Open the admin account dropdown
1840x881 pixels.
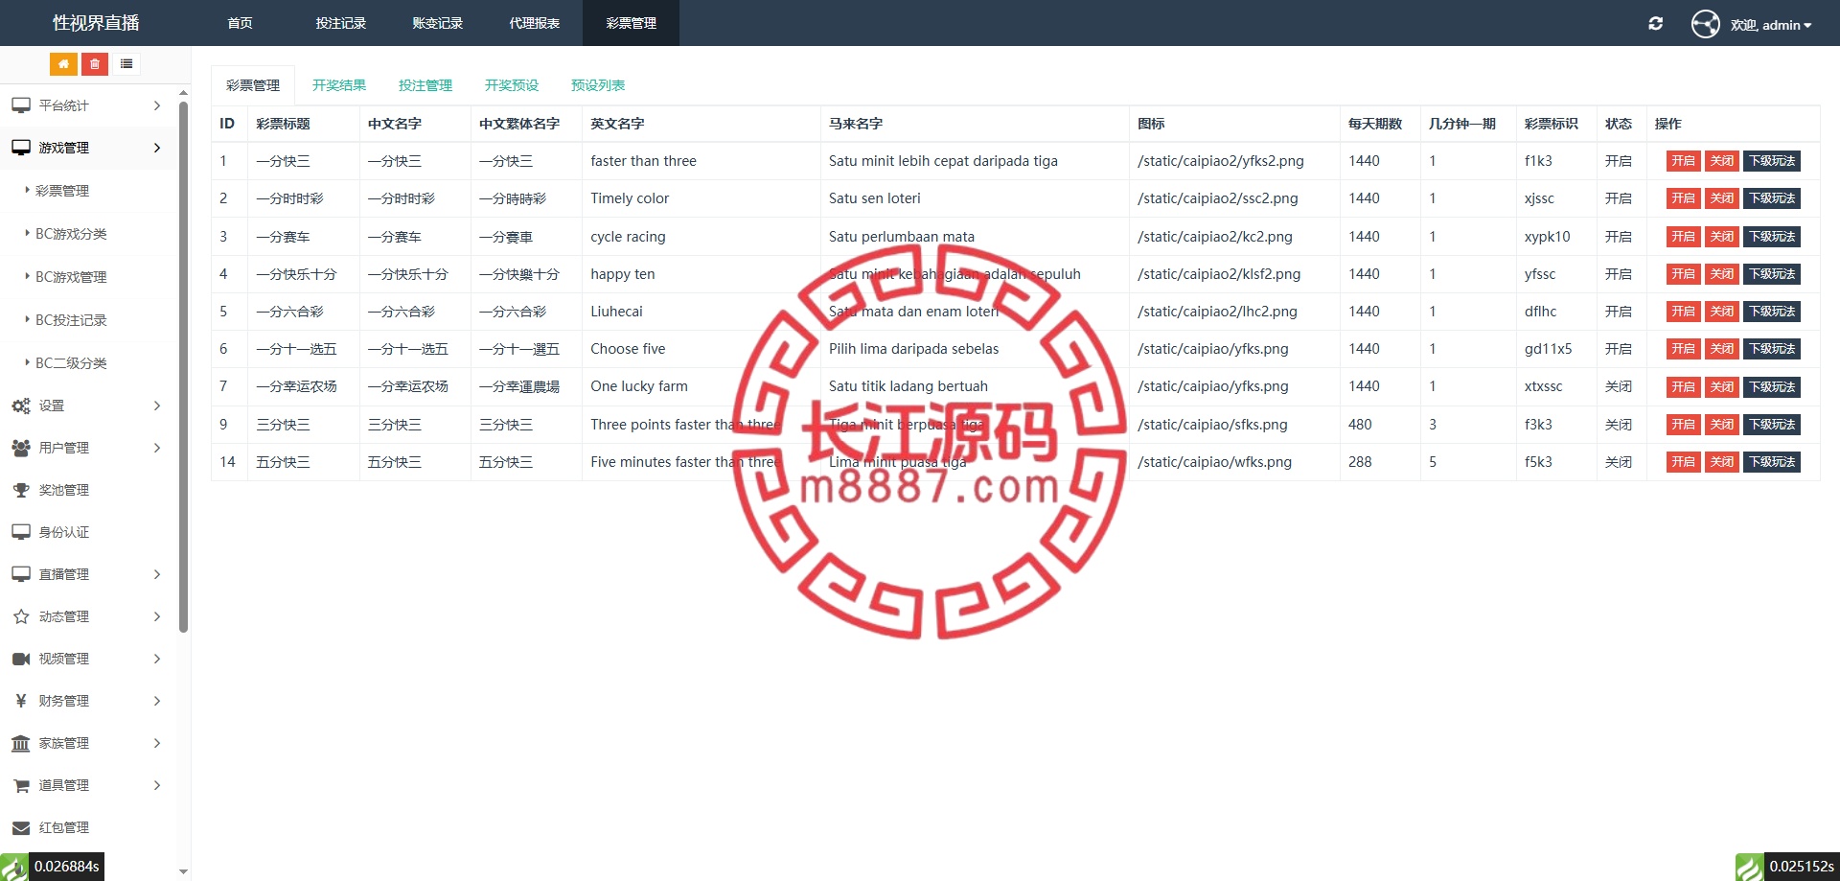[x=1770, y=25]
